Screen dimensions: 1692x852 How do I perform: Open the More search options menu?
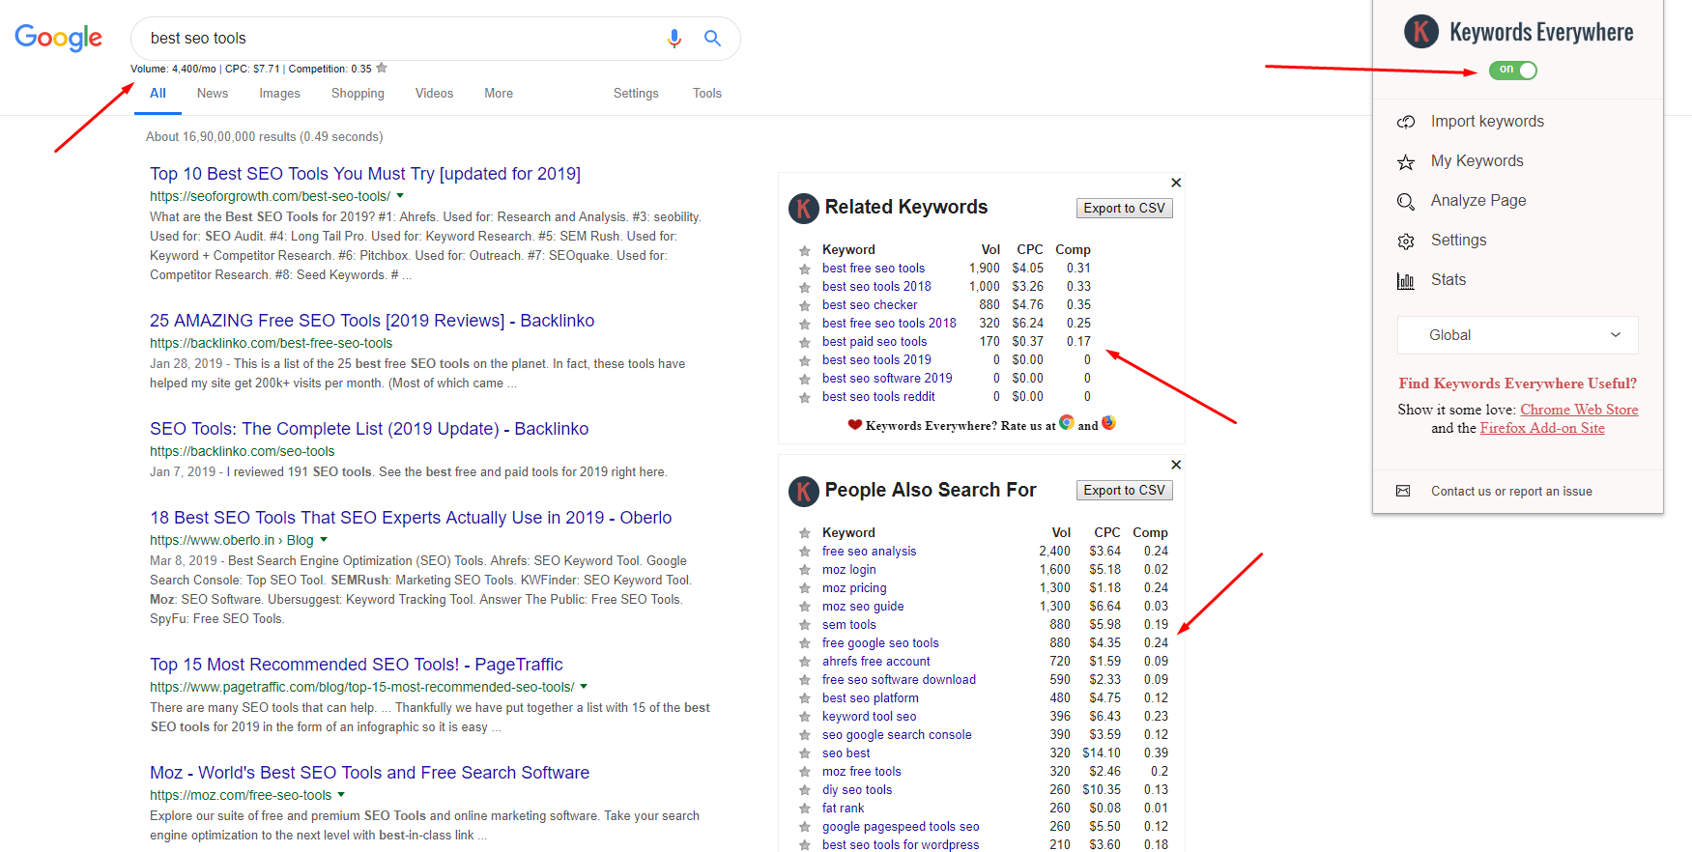[x=499, y=94]
